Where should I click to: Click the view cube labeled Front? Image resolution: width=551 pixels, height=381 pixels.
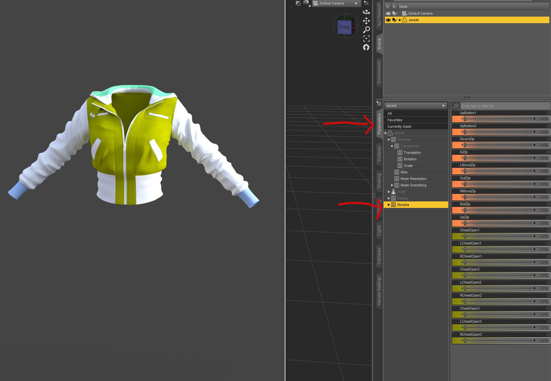pyautogui.click(x=344, y=27)
